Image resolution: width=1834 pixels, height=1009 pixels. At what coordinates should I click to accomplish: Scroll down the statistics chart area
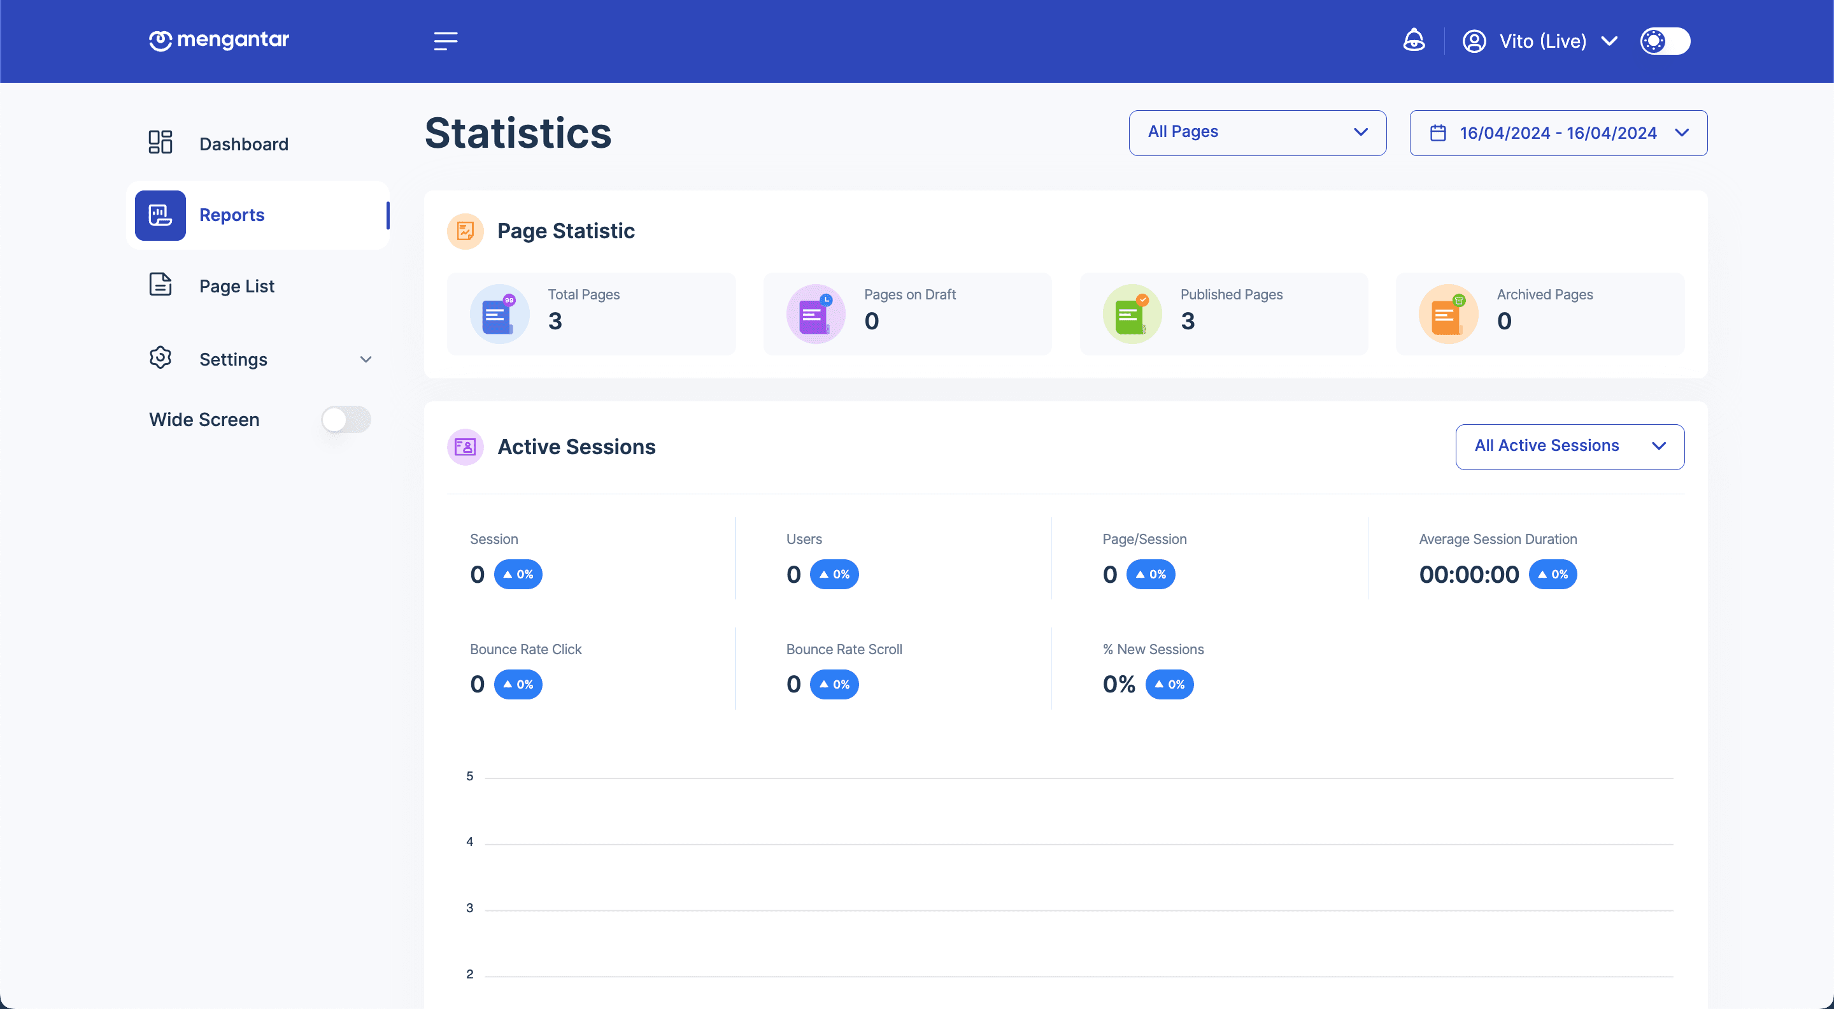point(1068,870)
